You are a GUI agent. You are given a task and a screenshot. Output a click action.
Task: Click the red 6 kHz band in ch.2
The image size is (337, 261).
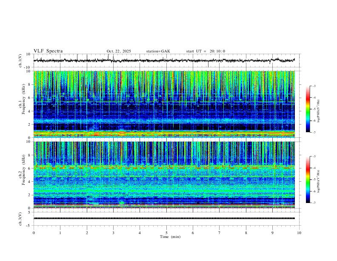pyautogui.click(x=164, y=167)
